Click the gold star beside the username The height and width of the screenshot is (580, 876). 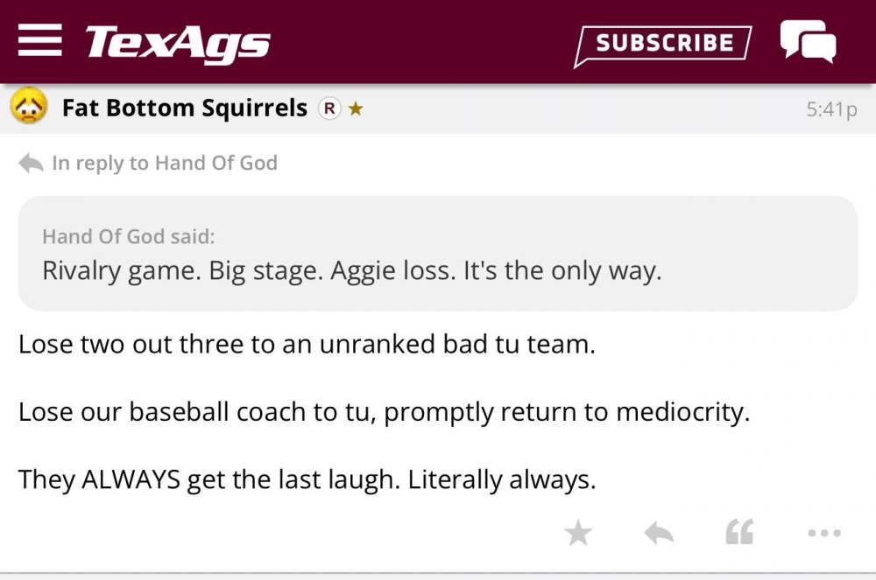pyautogui.click(x=355, y=109)
